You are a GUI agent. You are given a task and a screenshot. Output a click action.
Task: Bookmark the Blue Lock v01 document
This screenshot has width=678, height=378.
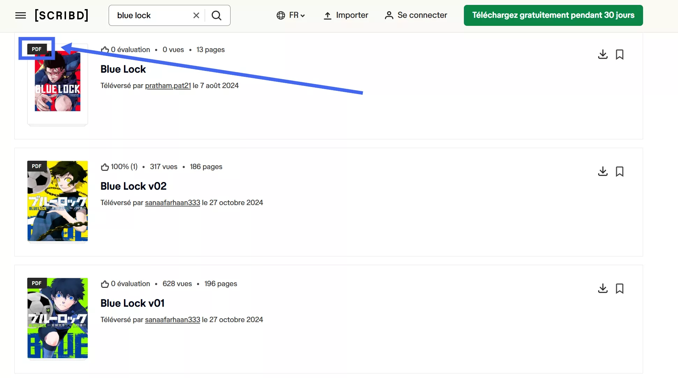tap(620, 289)
